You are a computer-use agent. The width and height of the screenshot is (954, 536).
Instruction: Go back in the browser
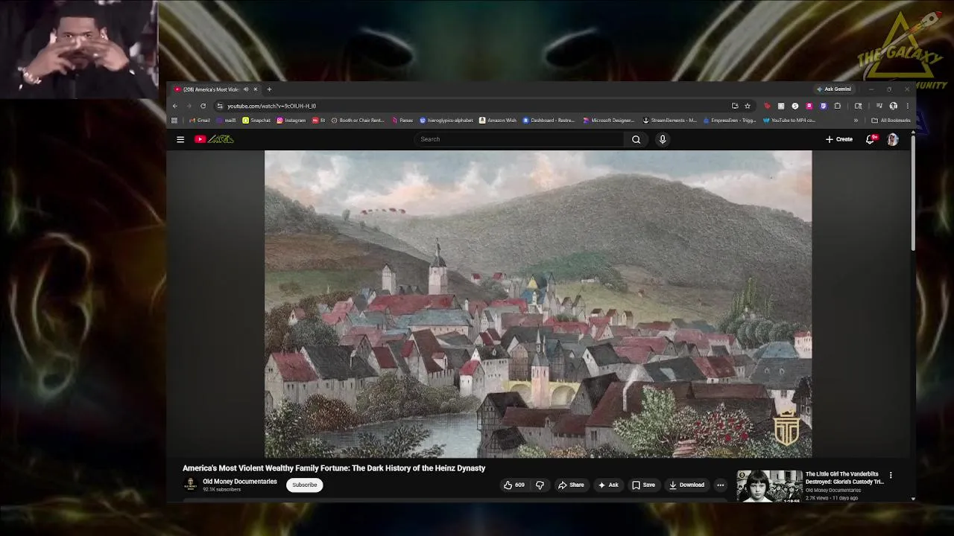175,106
